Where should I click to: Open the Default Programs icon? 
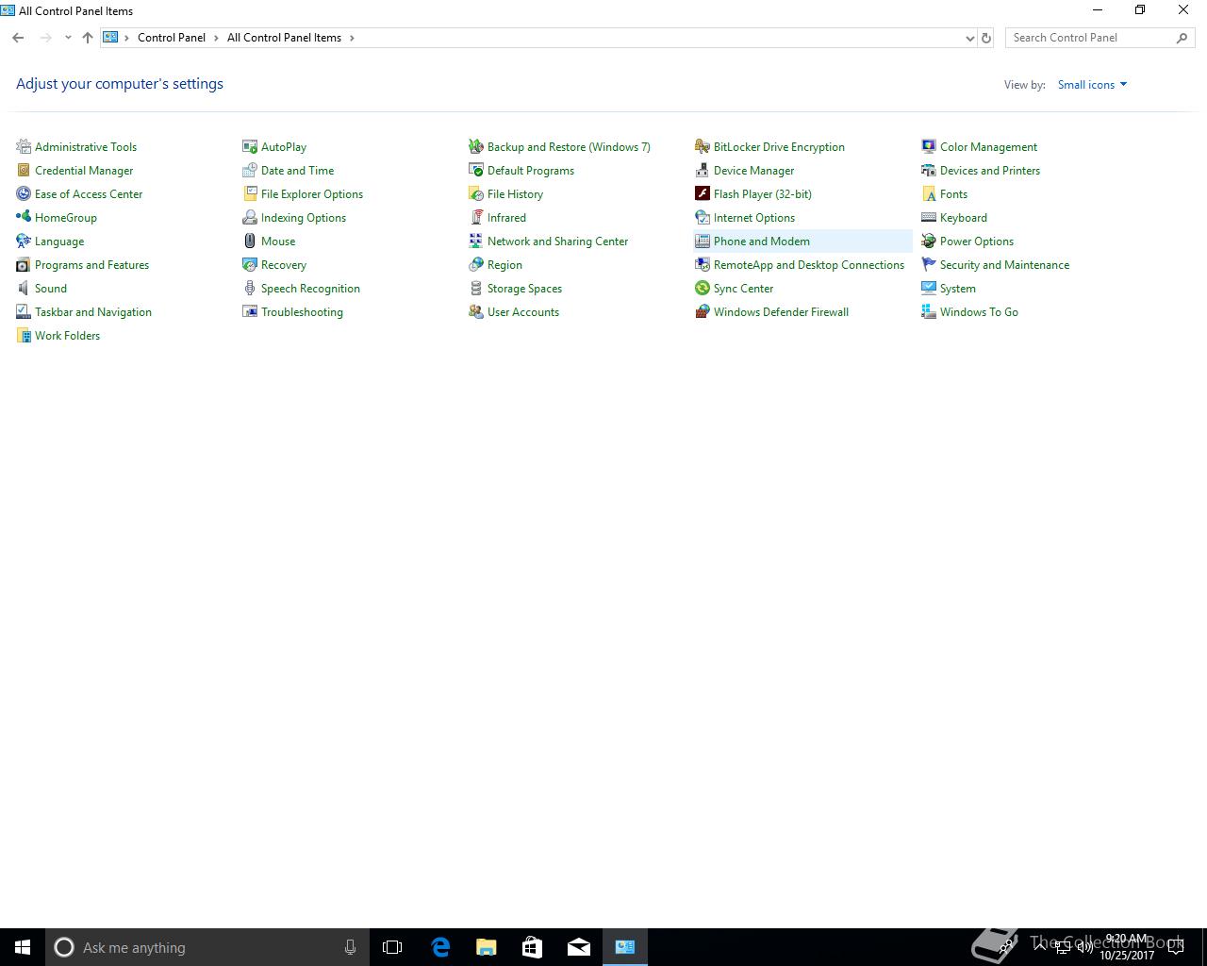pyautogui.click(x=476, y=170)
